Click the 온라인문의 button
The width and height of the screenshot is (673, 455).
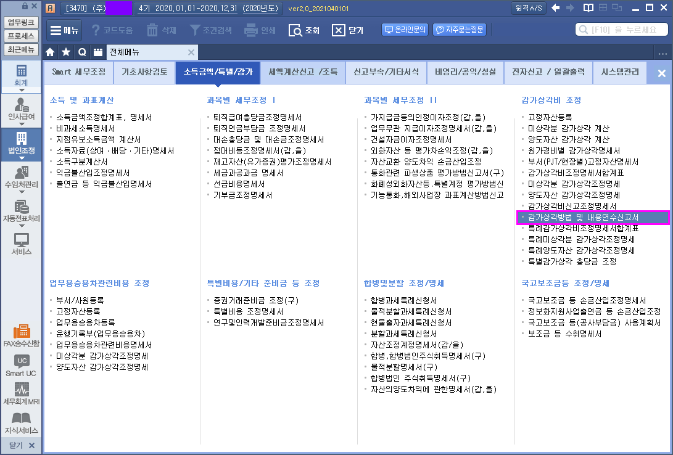click(405, 30)
